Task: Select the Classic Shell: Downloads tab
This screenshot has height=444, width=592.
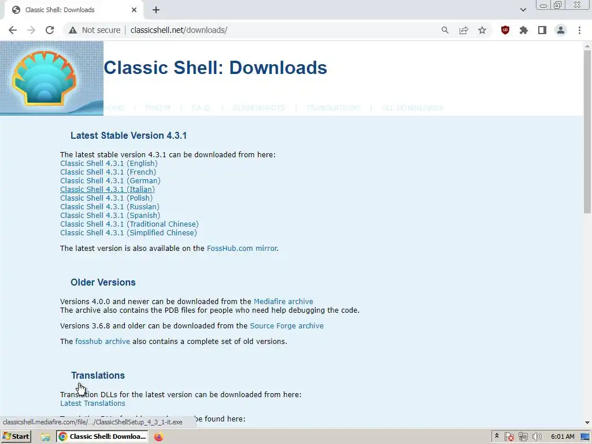Action: 73,10
